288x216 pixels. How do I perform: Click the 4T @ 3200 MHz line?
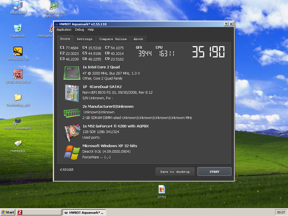pos(111,73)
